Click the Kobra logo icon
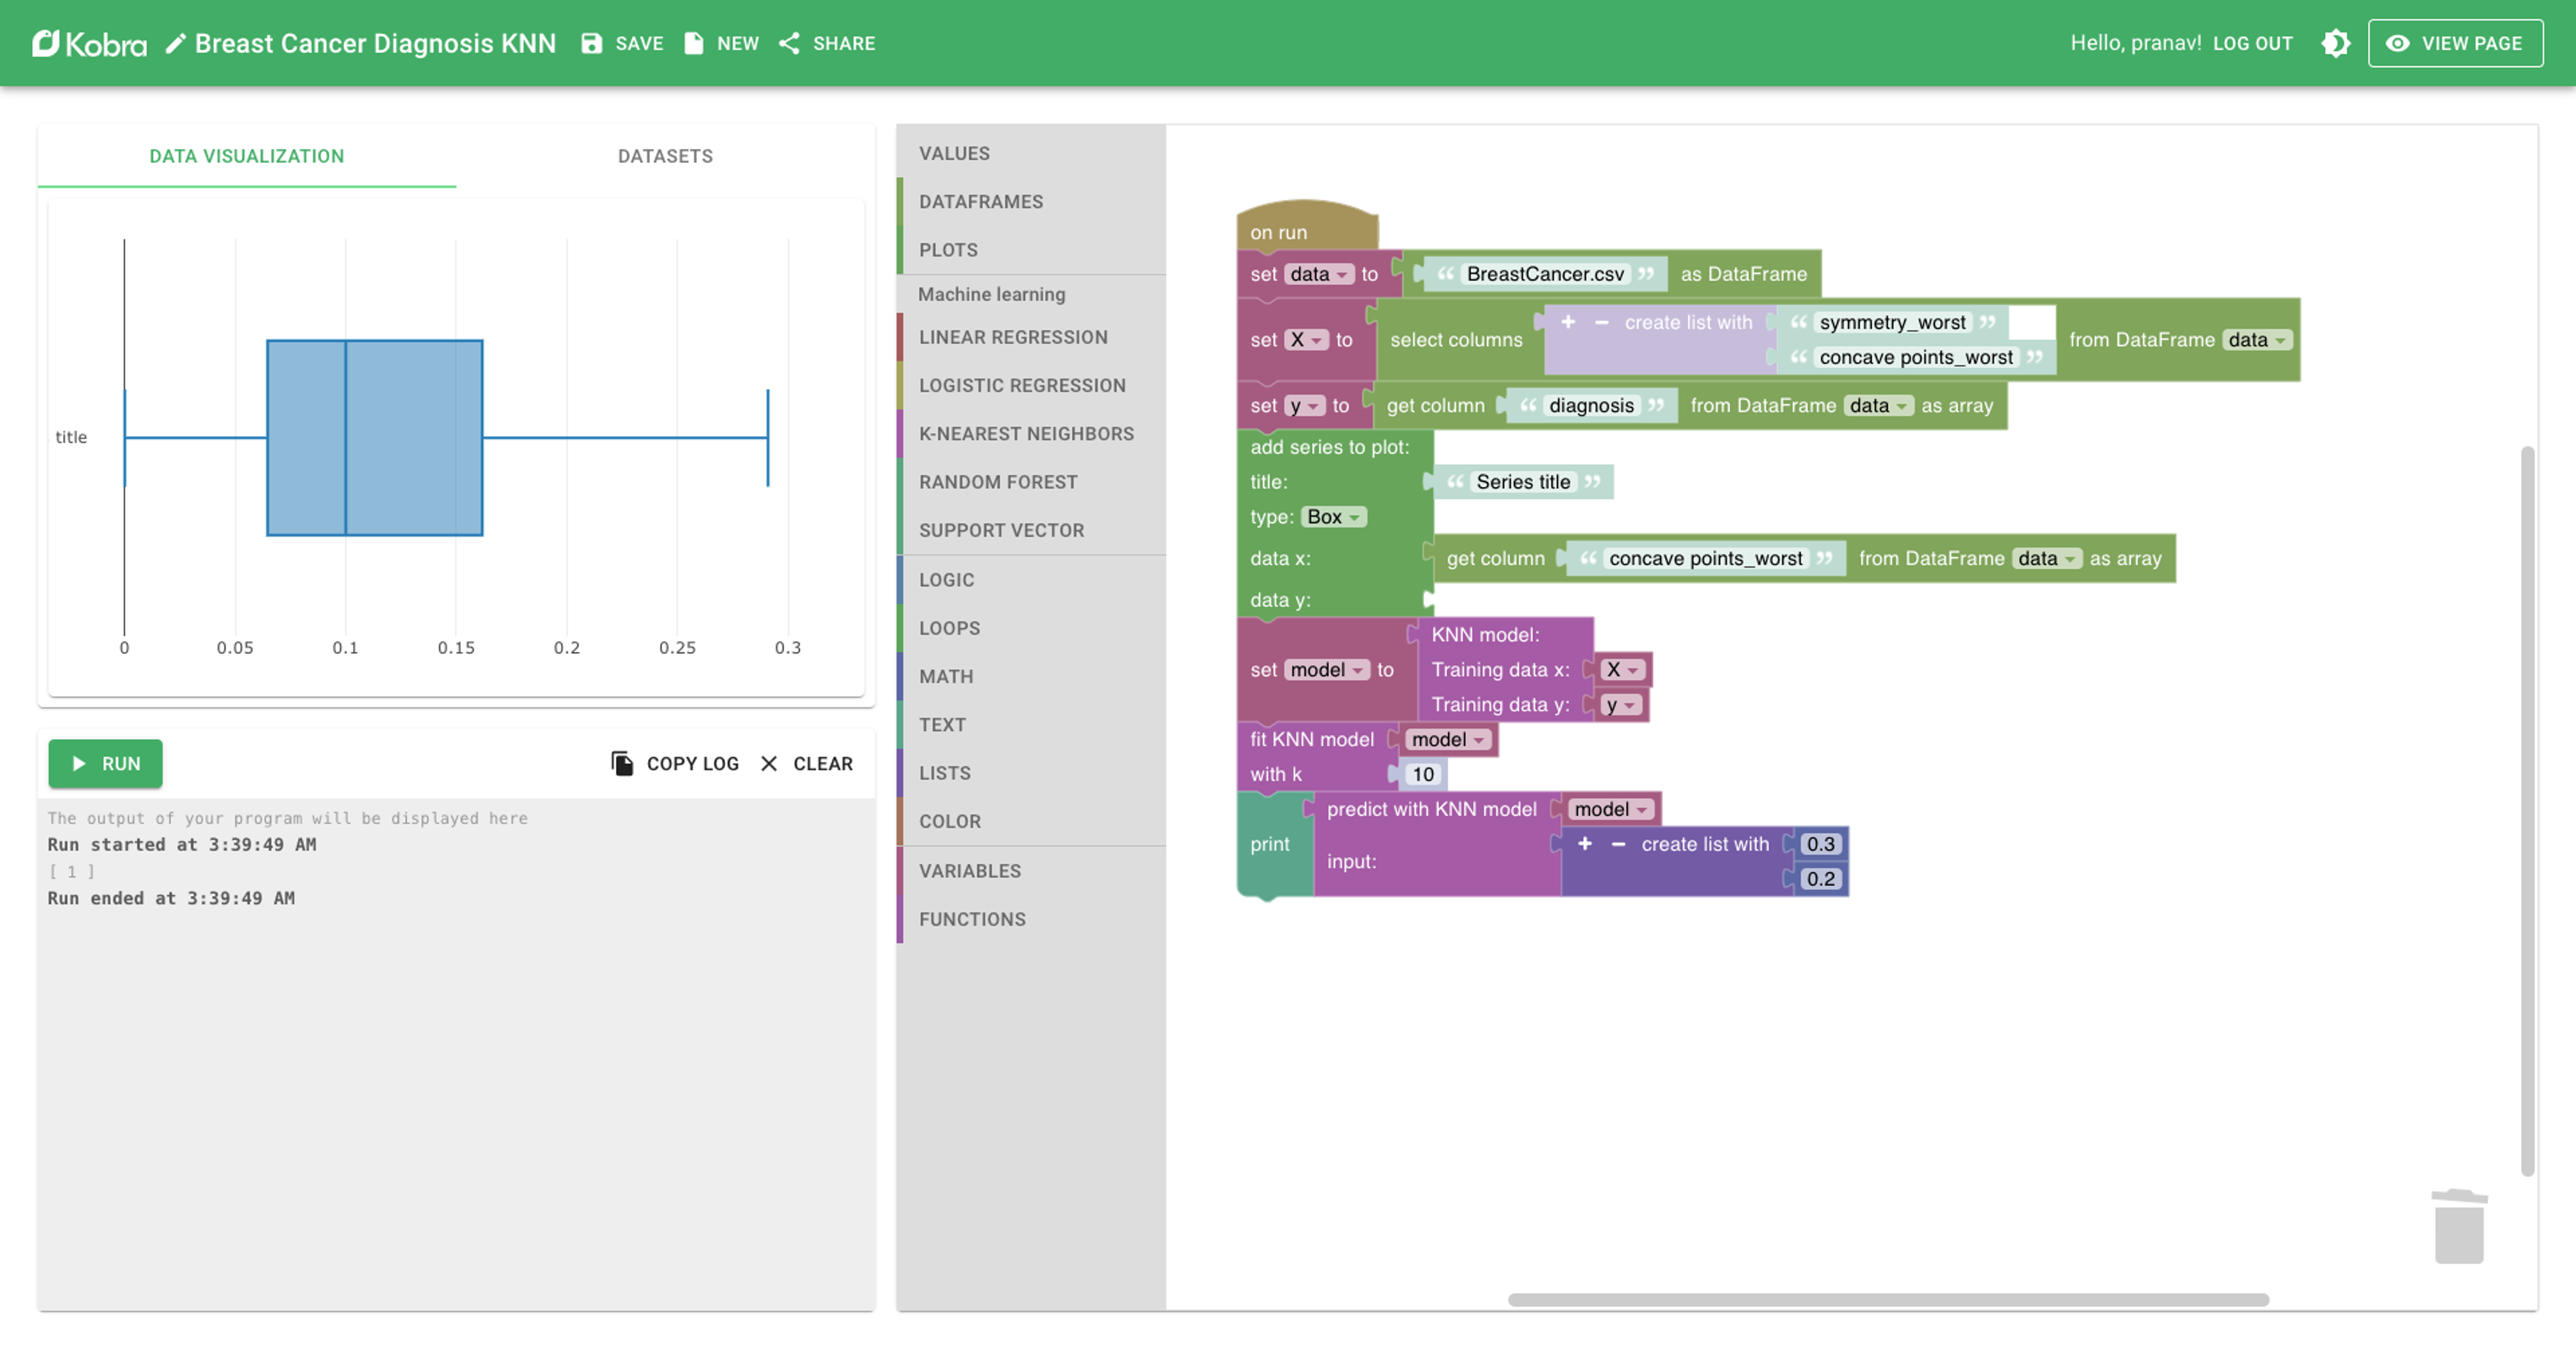The image size is (2576, 1348). tap(46, 43)
